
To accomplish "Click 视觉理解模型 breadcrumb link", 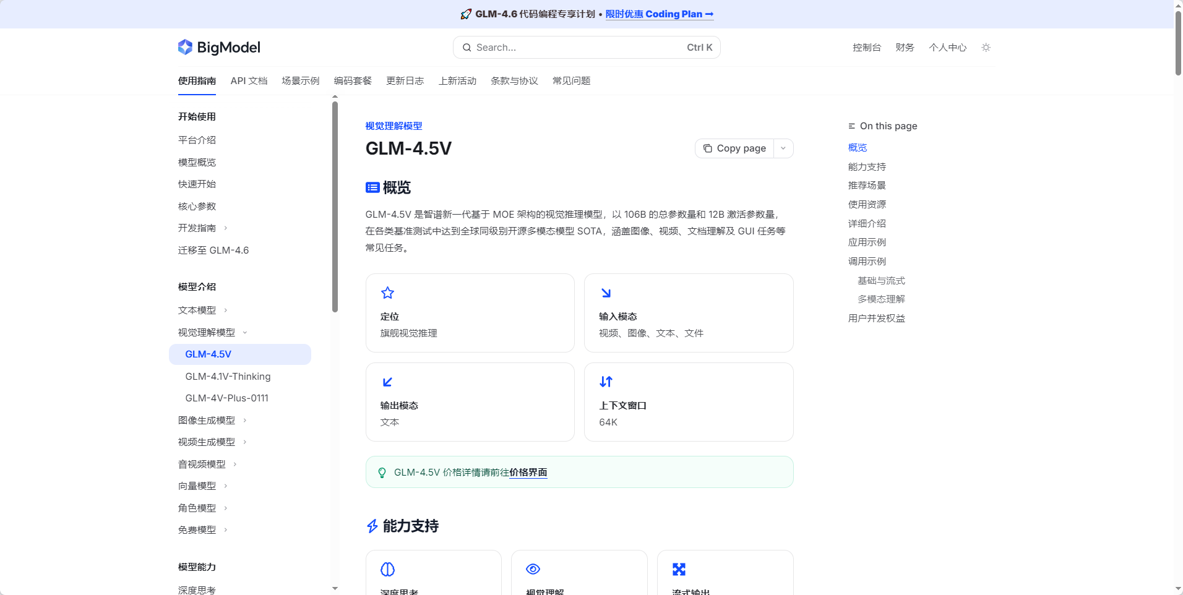I will click(x=394, y=126).
